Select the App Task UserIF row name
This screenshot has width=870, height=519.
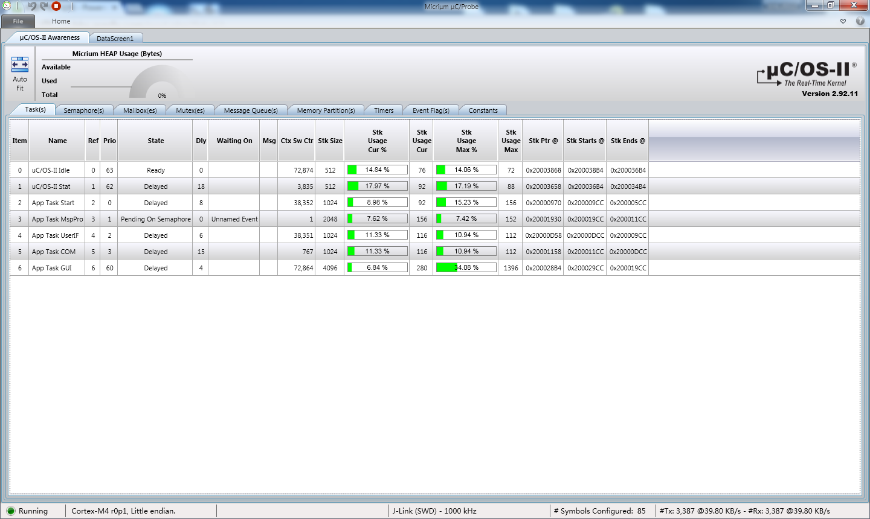(56, 235)
